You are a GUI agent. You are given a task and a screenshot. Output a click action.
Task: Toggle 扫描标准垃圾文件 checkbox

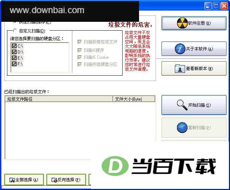click(x=80, y=42)
